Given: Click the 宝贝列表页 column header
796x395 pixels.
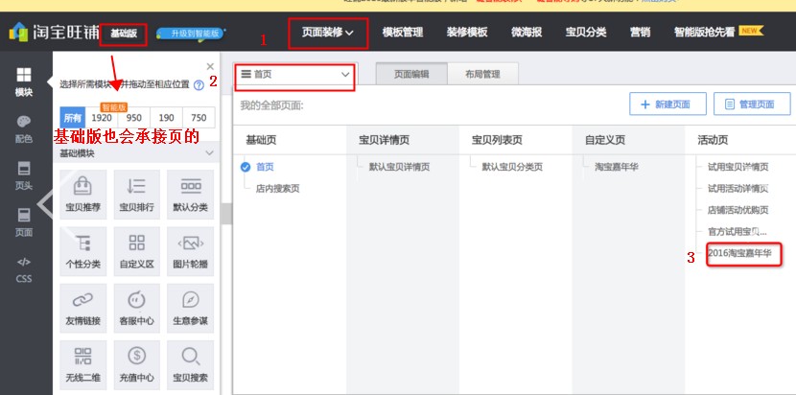Looking at the screenshot, I should click(x=497, y=140).
